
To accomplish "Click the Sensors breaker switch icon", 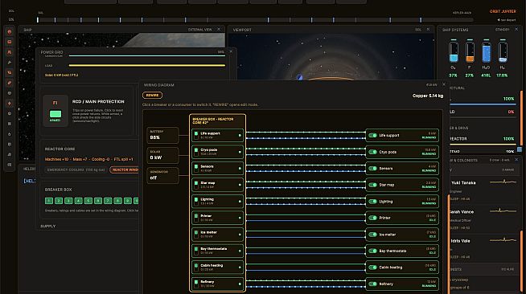I will [x=196, y=168].
